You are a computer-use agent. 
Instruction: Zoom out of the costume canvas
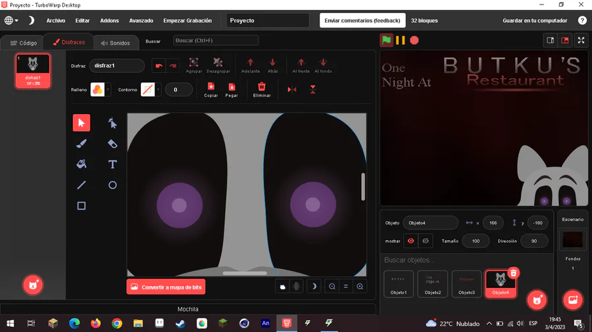332,287
